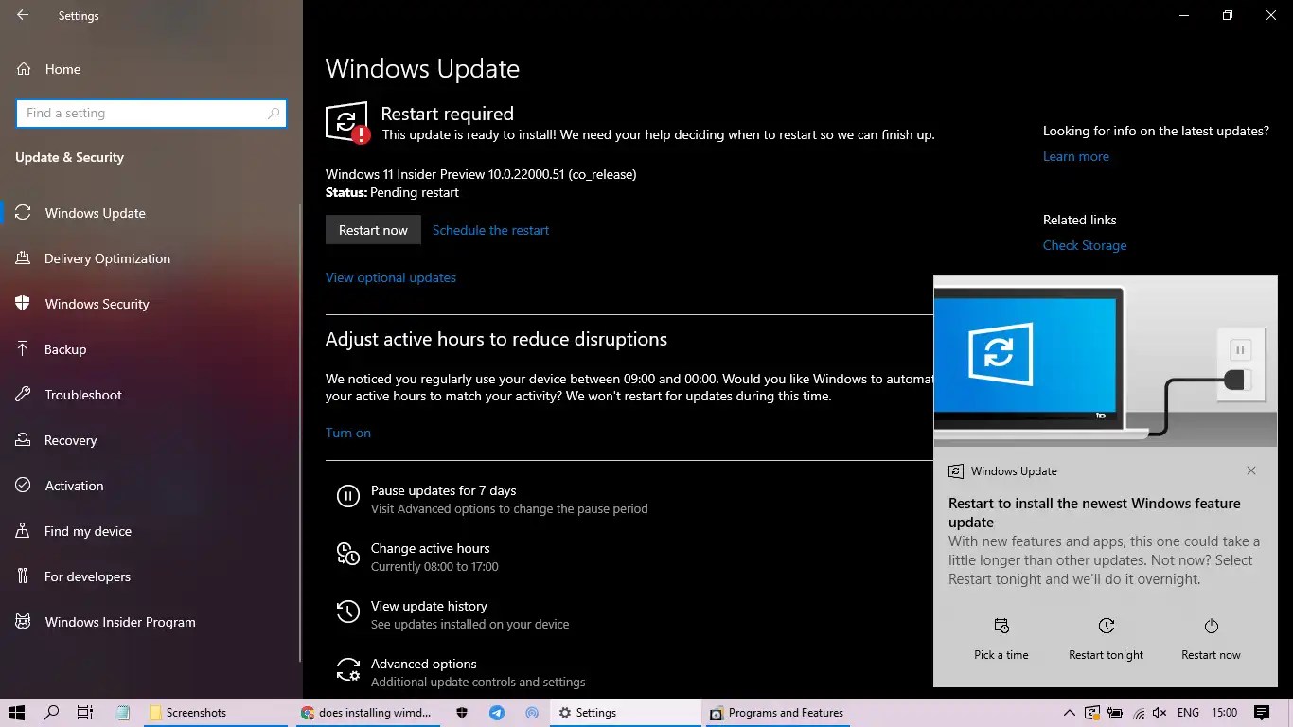The height and width of the screenshot is (727, 1293).
Task: Click the sidebar vertical scrollbar
Action: [300, 431]
